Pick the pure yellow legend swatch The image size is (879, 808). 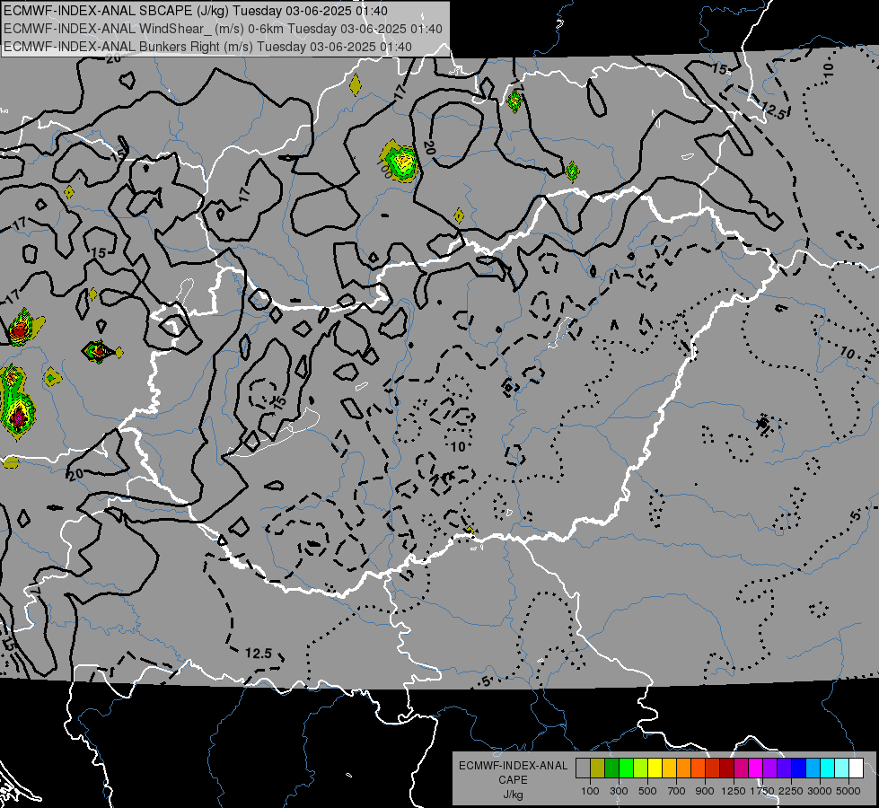tap(655, 768)
